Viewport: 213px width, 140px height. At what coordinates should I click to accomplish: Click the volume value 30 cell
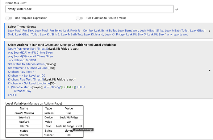(x=69, y=135)
